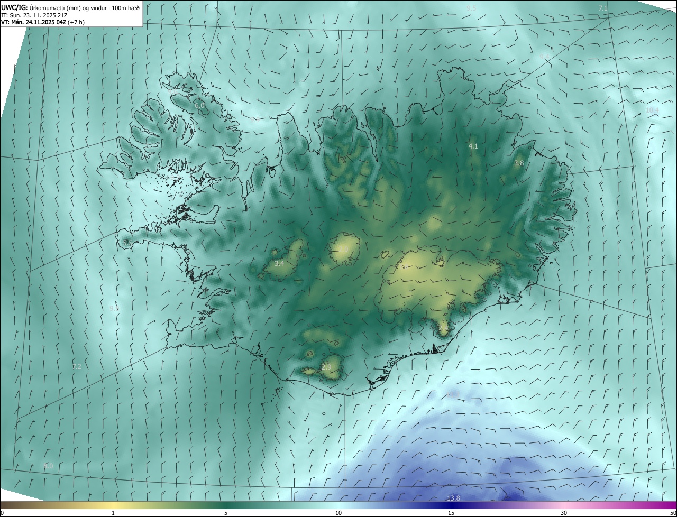Viewport: 677px width, 517px height.
Task: Click the 9.5 value along the top edge
Action: pyautogui.click(x=471, y=8)
